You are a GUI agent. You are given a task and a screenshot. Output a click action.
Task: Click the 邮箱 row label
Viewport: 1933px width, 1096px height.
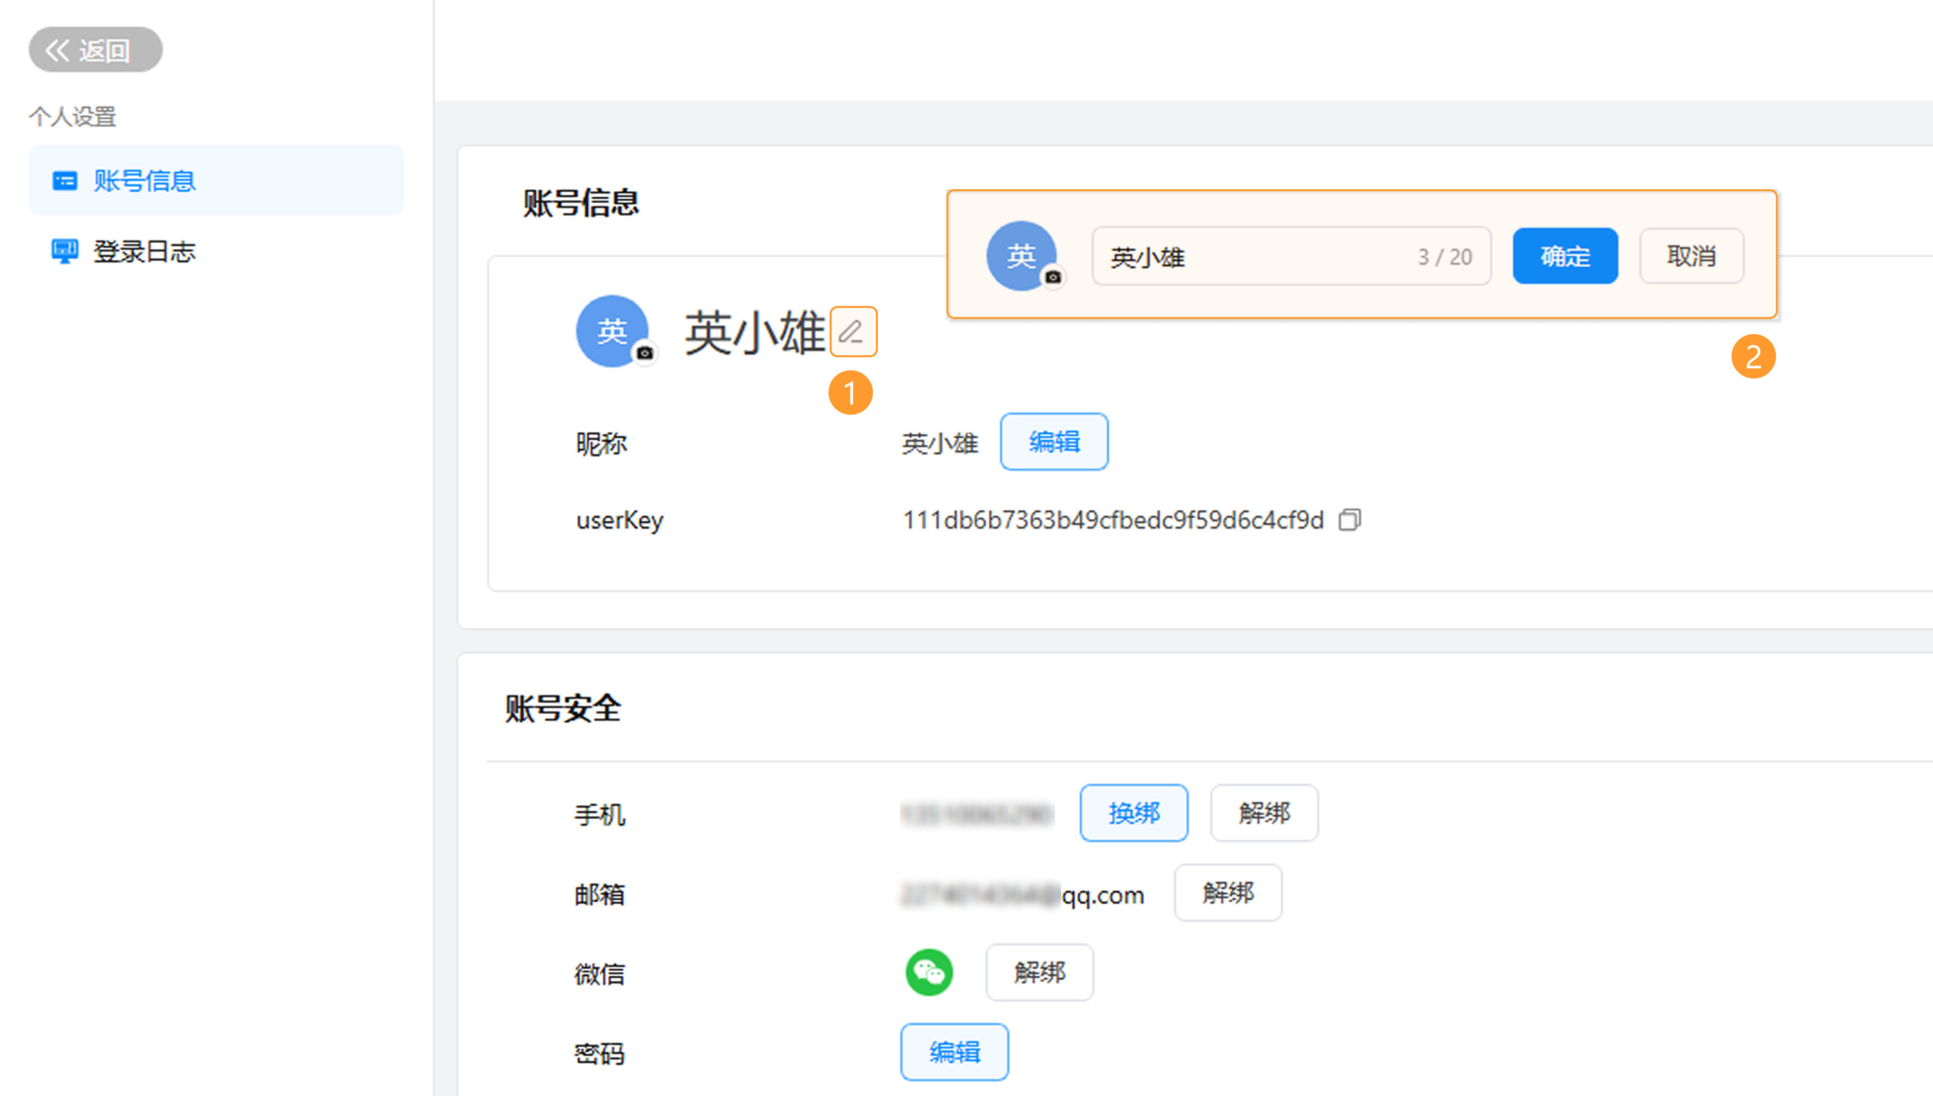[x=600, y=894]
